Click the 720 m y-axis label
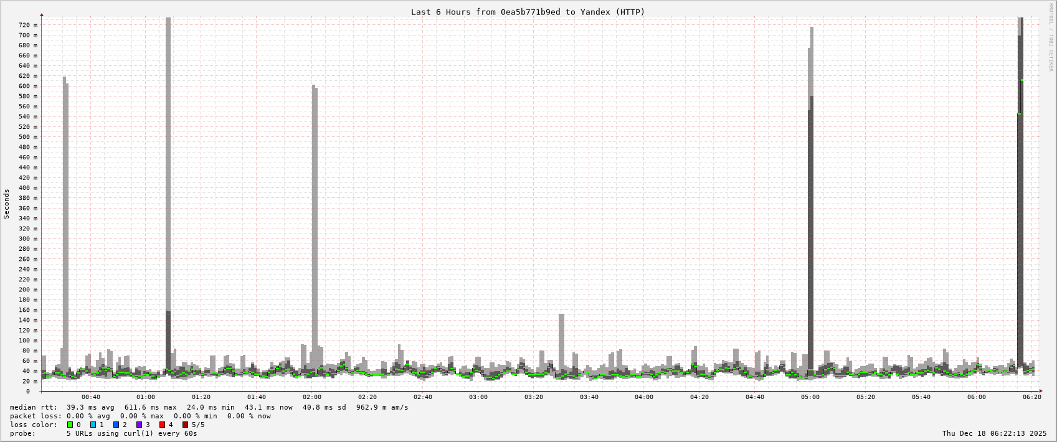Image resolution: width=1057 pixels, height=442 pixels. pos(27,25)
